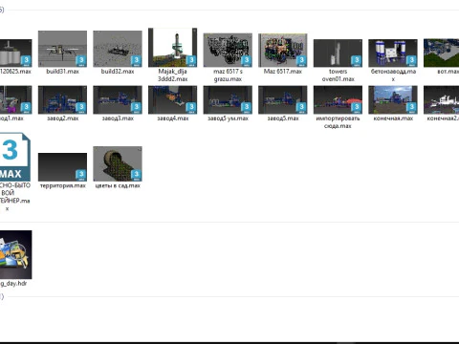Select maz 6517 s gruzu.max wireframe thumbnail
This screenshot has width=459, height=344.
228,50
